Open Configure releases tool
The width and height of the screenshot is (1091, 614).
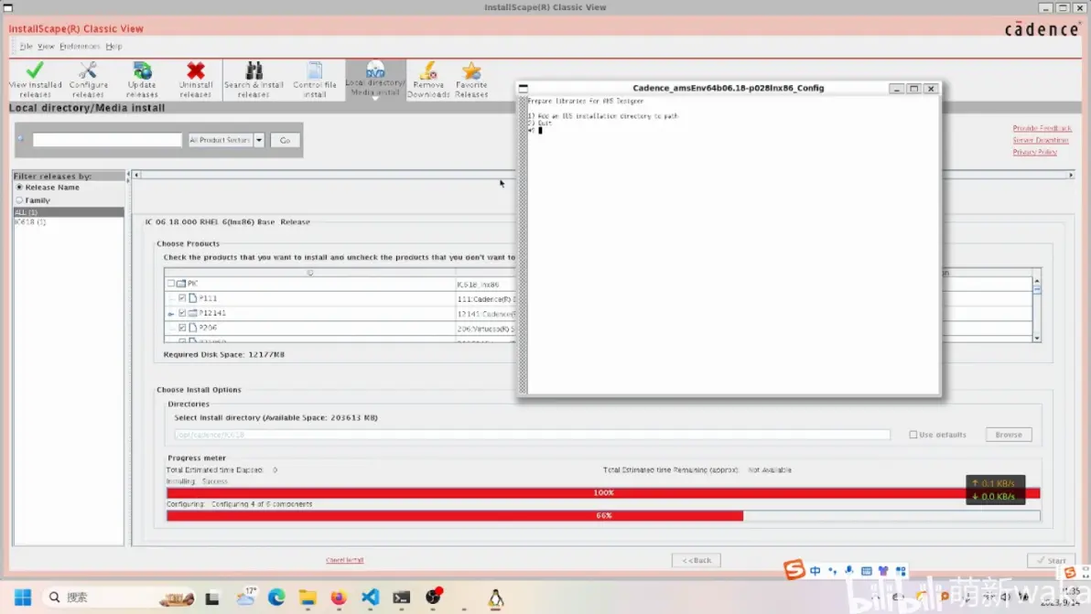(x=89, y=80)
